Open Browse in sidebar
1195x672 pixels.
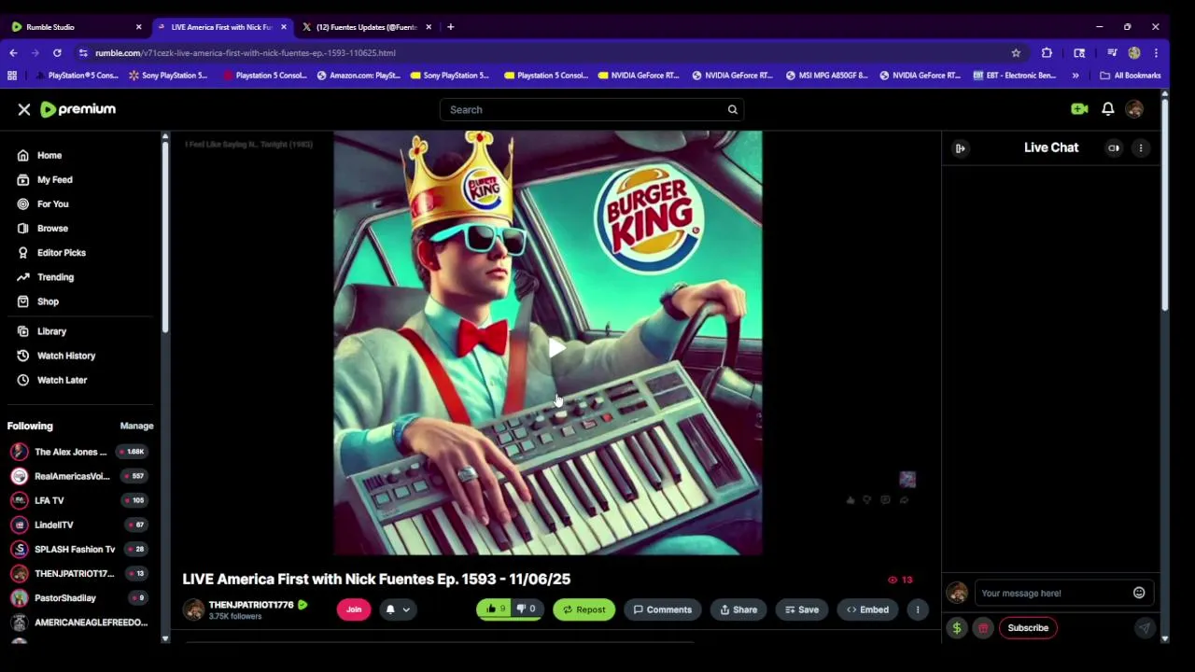pyautogui.click(x=52, y=228)
